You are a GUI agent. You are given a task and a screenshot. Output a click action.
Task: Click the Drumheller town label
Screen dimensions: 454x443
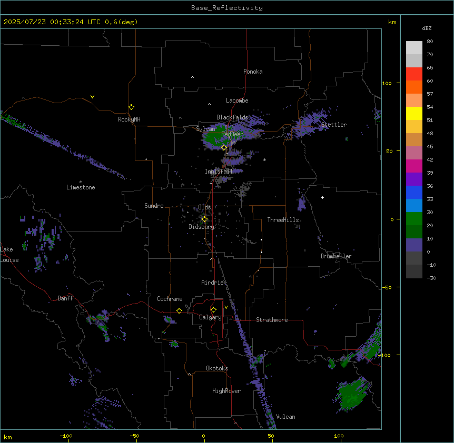click(x=336, y=256)
